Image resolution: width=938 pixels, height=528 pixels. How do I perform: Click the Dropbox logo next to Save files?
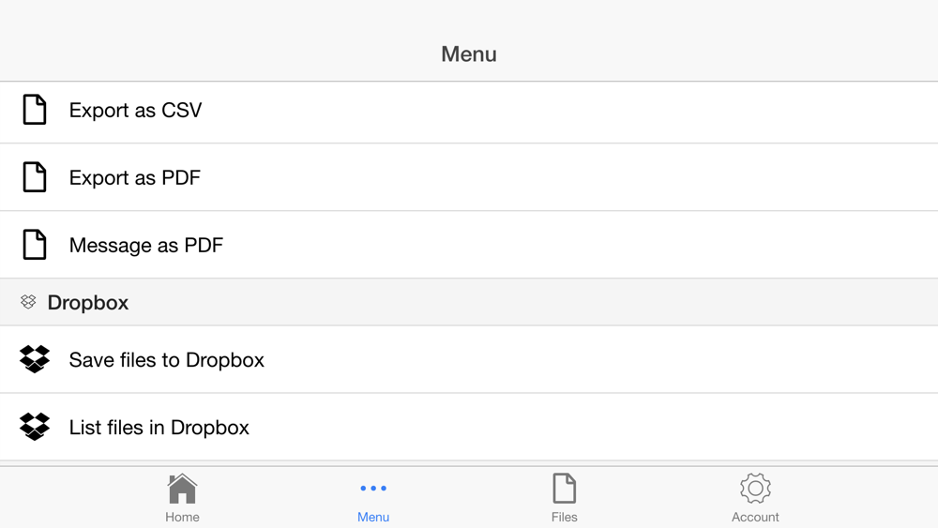pyautogui.click(x=35, y=359)
